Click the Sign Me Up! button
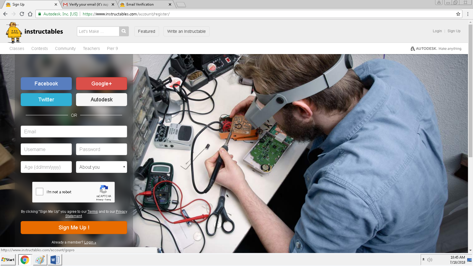Viewport: 473px width, 266px height. tap(74, 228)
